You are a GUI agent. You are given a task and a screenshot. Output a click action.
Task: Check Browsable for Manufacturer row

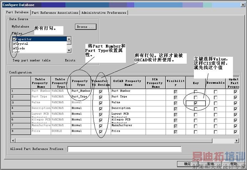(216, 126)
